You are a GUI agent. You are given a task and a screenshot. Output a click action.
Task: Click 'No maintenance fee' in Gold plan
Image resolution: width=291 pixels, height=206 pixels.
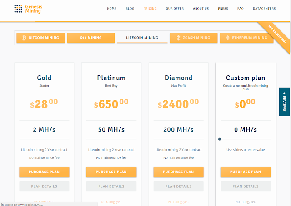(x=44, y=157)
